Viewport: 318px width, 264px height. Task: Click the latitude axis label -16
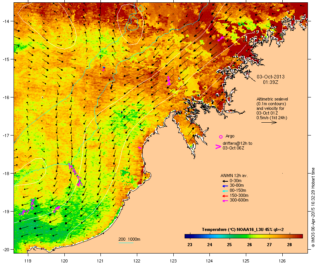click(5, 97)
